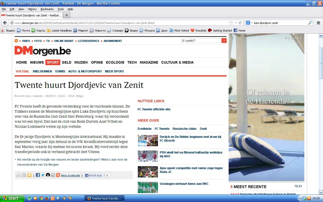Image resolution: width=323 pixels, height=202 pixels.
Task: Save the article with the yellow star icon
Action: 29,175
